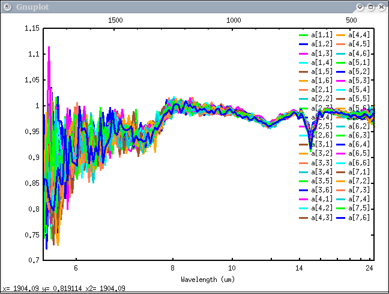Click the y-axis tick label 0.85
Screen dimensions: 389x294
point(32,183)
